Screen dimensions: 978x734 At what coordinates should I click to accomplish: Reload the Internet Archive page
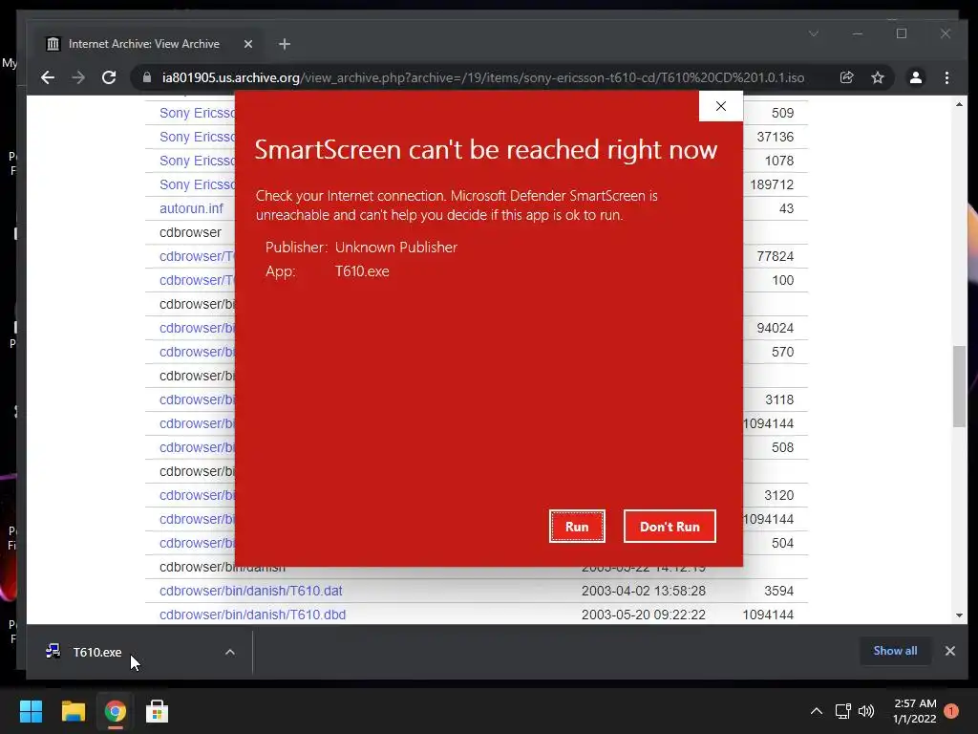(x=109, y=77)
